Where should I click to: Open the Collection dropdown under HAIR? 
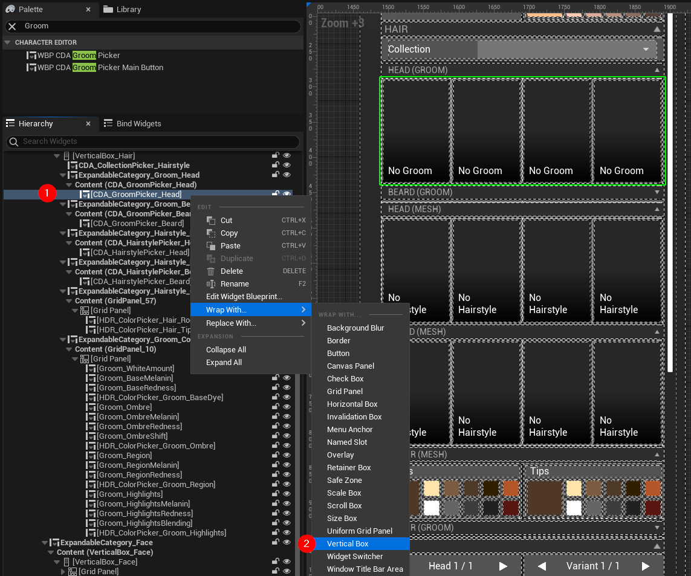[646, 49]
